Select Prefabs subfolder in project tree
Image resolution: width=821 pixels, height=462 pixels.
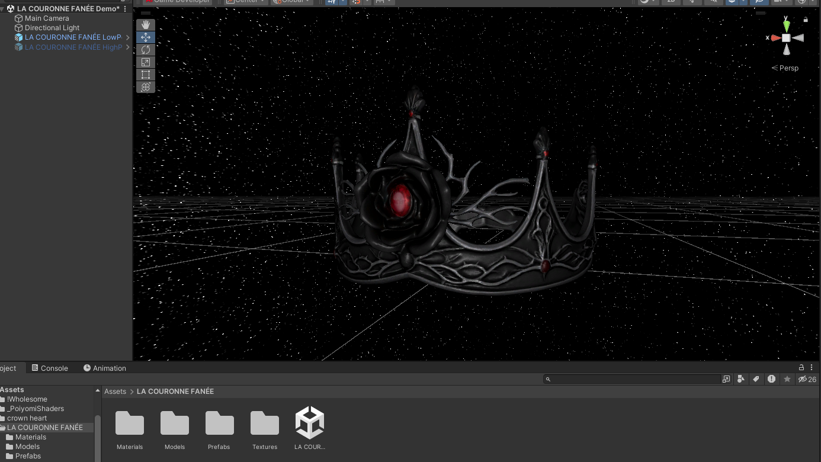pos(28,456)
